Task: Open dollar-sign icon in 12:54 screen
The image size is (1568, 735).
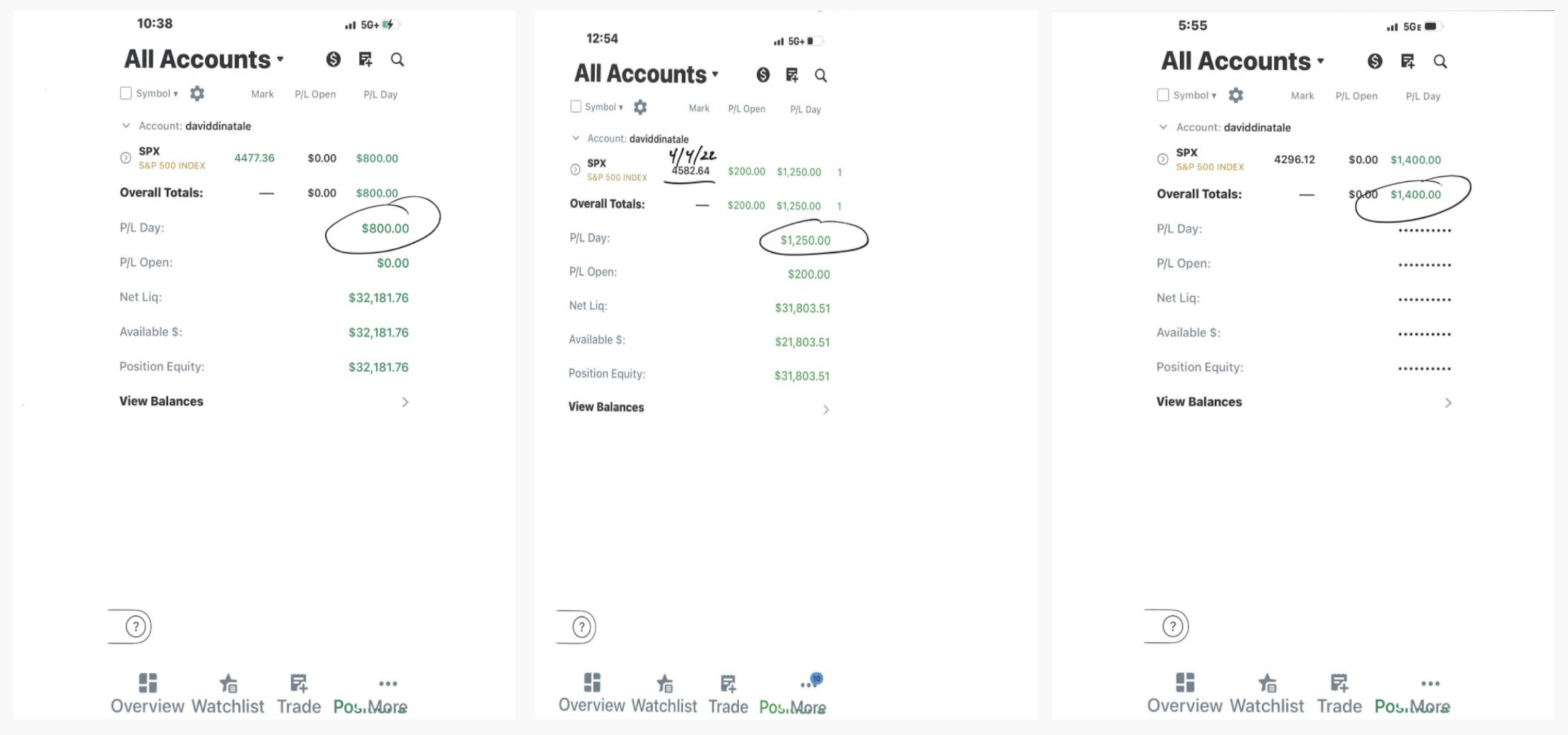Action: 763,75
